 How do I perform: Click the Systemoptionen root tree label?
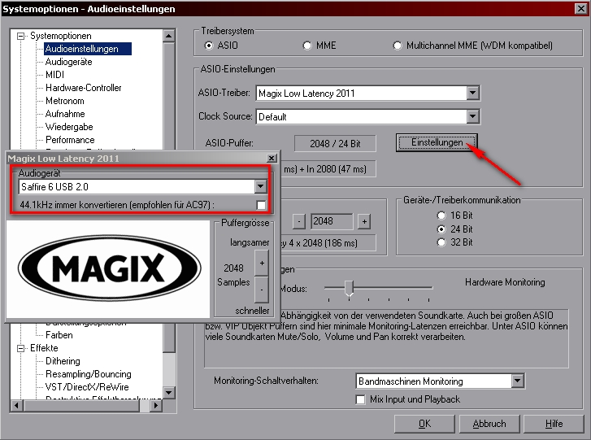pyautogui.click(x=61, y=36)
